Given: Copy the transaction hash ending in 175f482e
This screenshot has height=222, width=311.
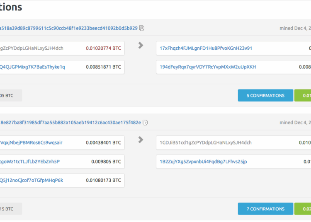Looking at the screenshot, I should pos(145,123).
